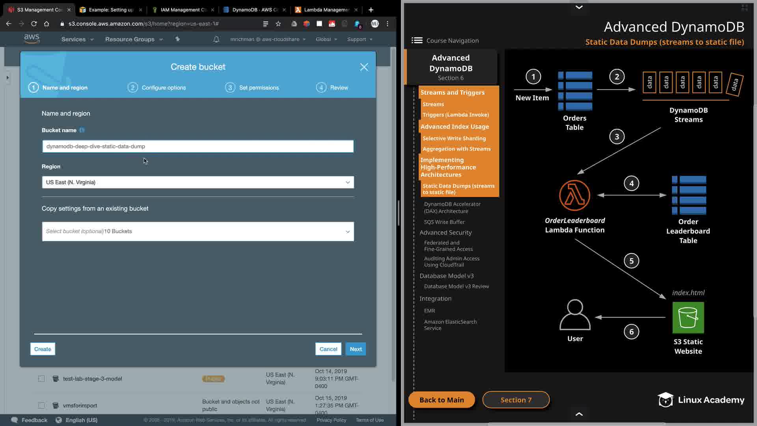Open DAX Architecture lesson in navigation
757x426 pixels.
452,207
